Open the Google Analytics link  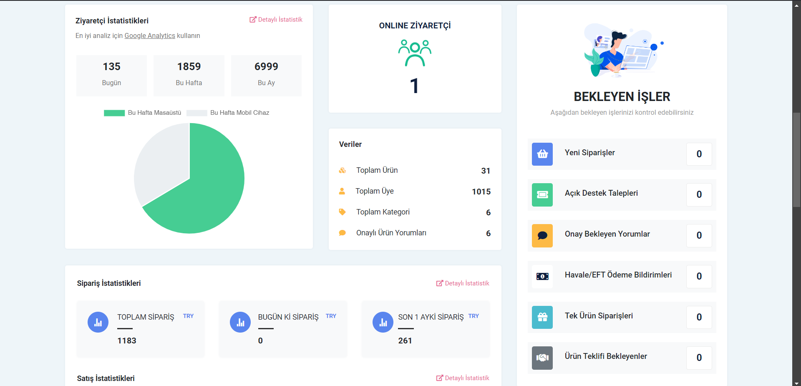tap(150, 36)
